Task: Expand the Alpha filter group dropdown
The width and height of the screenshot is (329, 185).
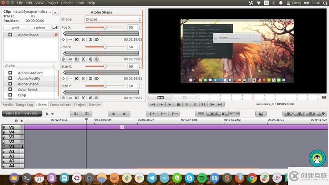Action: pos(30,66)
